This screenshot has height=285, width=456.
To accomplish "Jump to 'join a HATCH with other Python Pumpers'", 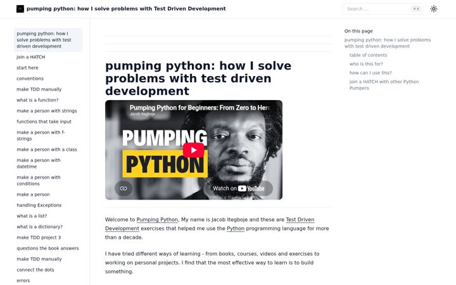I will coord(384,85).
